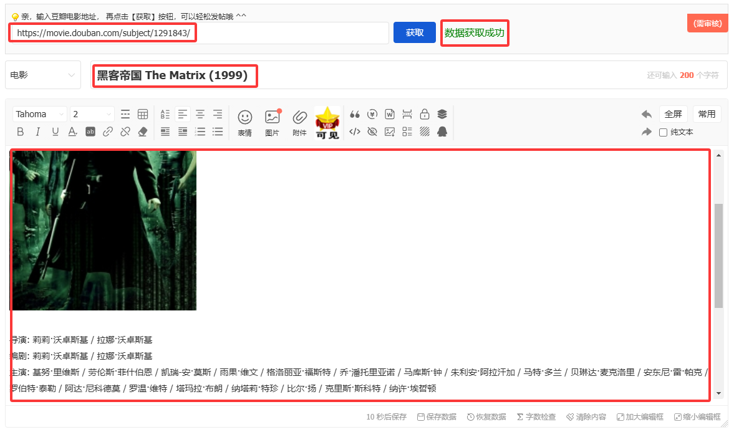Insert a hyperlink
The height and width of the screenshot is (432, 734).
coord(108,132)
